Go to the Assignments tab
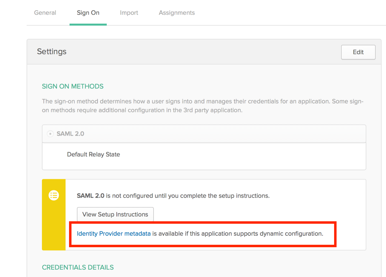 click(177, 13)
